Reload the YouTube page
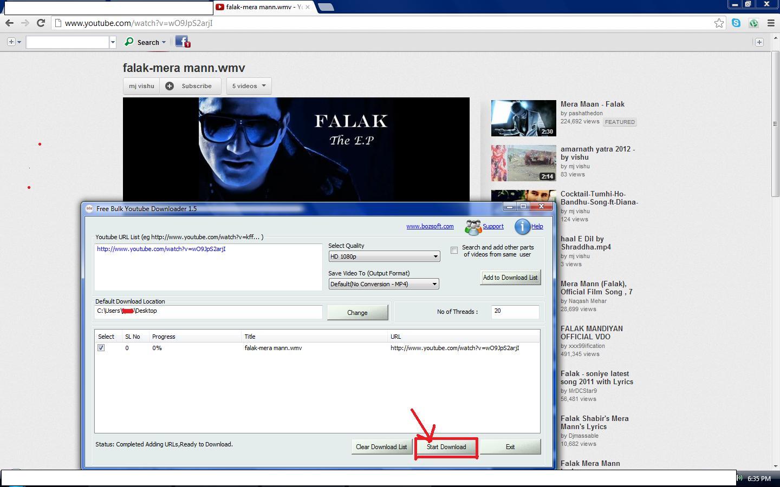The width and height of the screenshot is (780, 487). tap(41, 23)
